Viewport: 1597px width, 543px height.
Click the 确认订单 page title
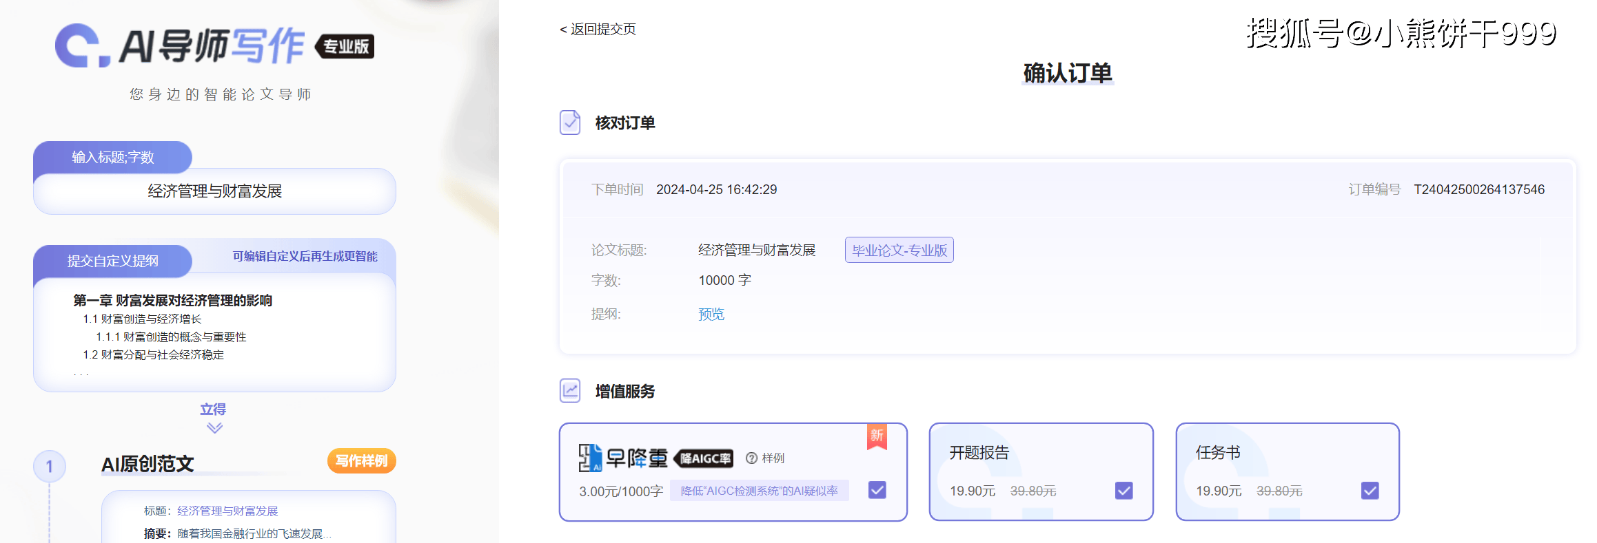(x=1068, y=73)
